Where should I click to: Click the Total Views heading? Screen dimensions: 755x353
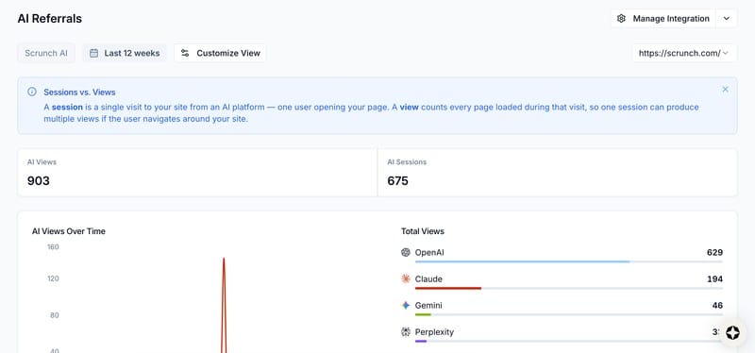coord(423,231)
